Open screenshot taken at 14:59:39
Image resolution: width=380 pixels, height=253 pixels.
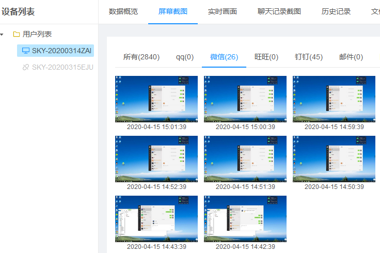tap(334, 99)
